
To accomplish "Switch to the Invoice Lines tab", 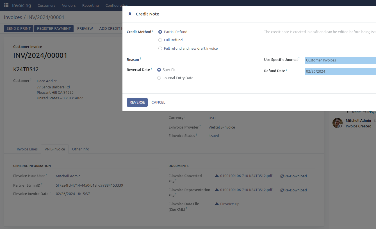I will (27, 149).
